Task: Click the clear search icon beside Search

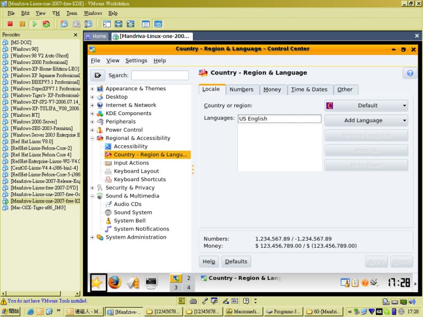Action: (98, 76)
